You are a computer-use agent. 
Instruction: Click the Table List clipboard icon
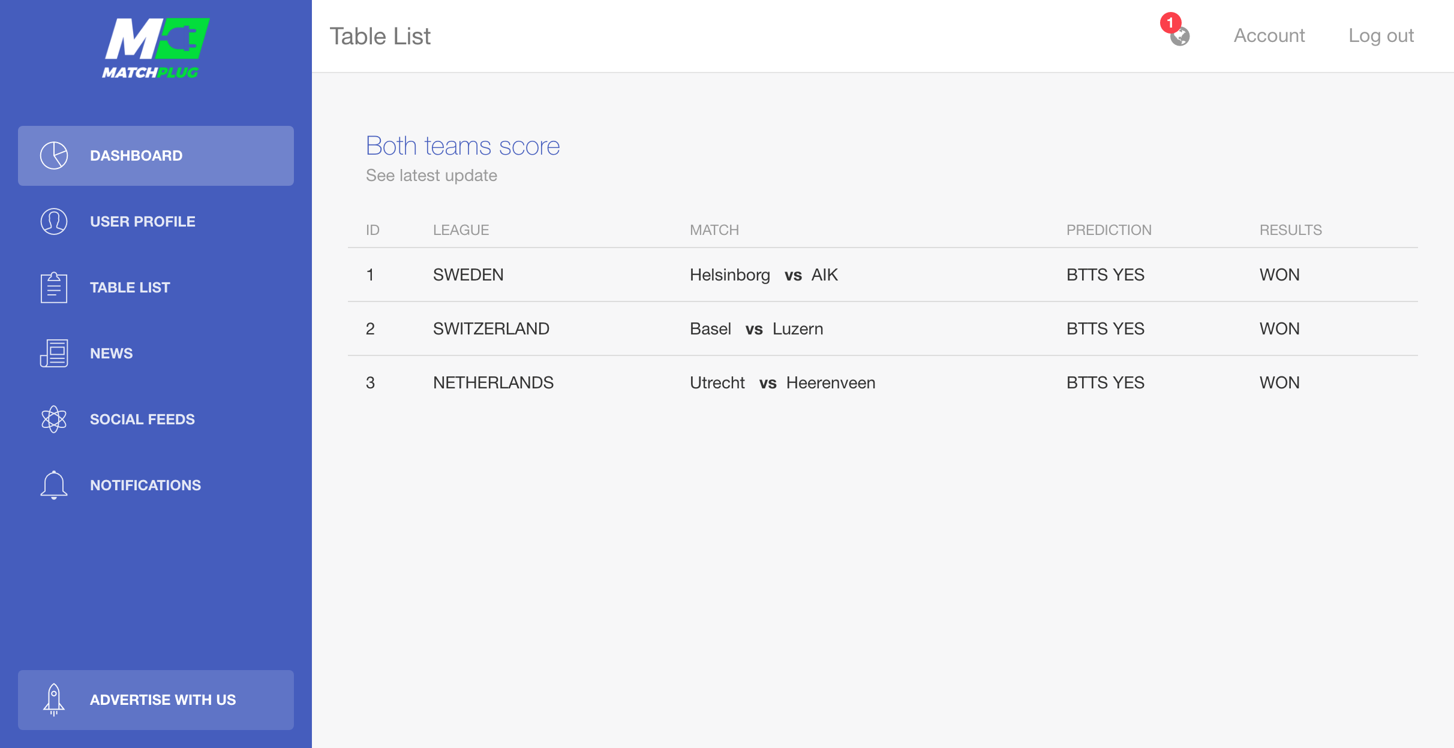[x=54, y=288]
